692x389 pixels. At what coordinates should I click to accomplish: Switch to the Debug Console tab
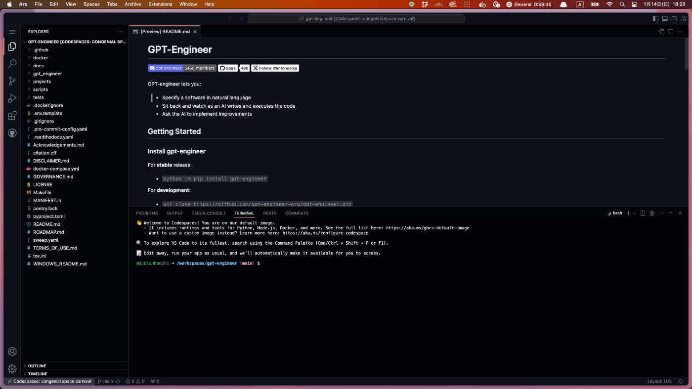click(x=209, y=213)
